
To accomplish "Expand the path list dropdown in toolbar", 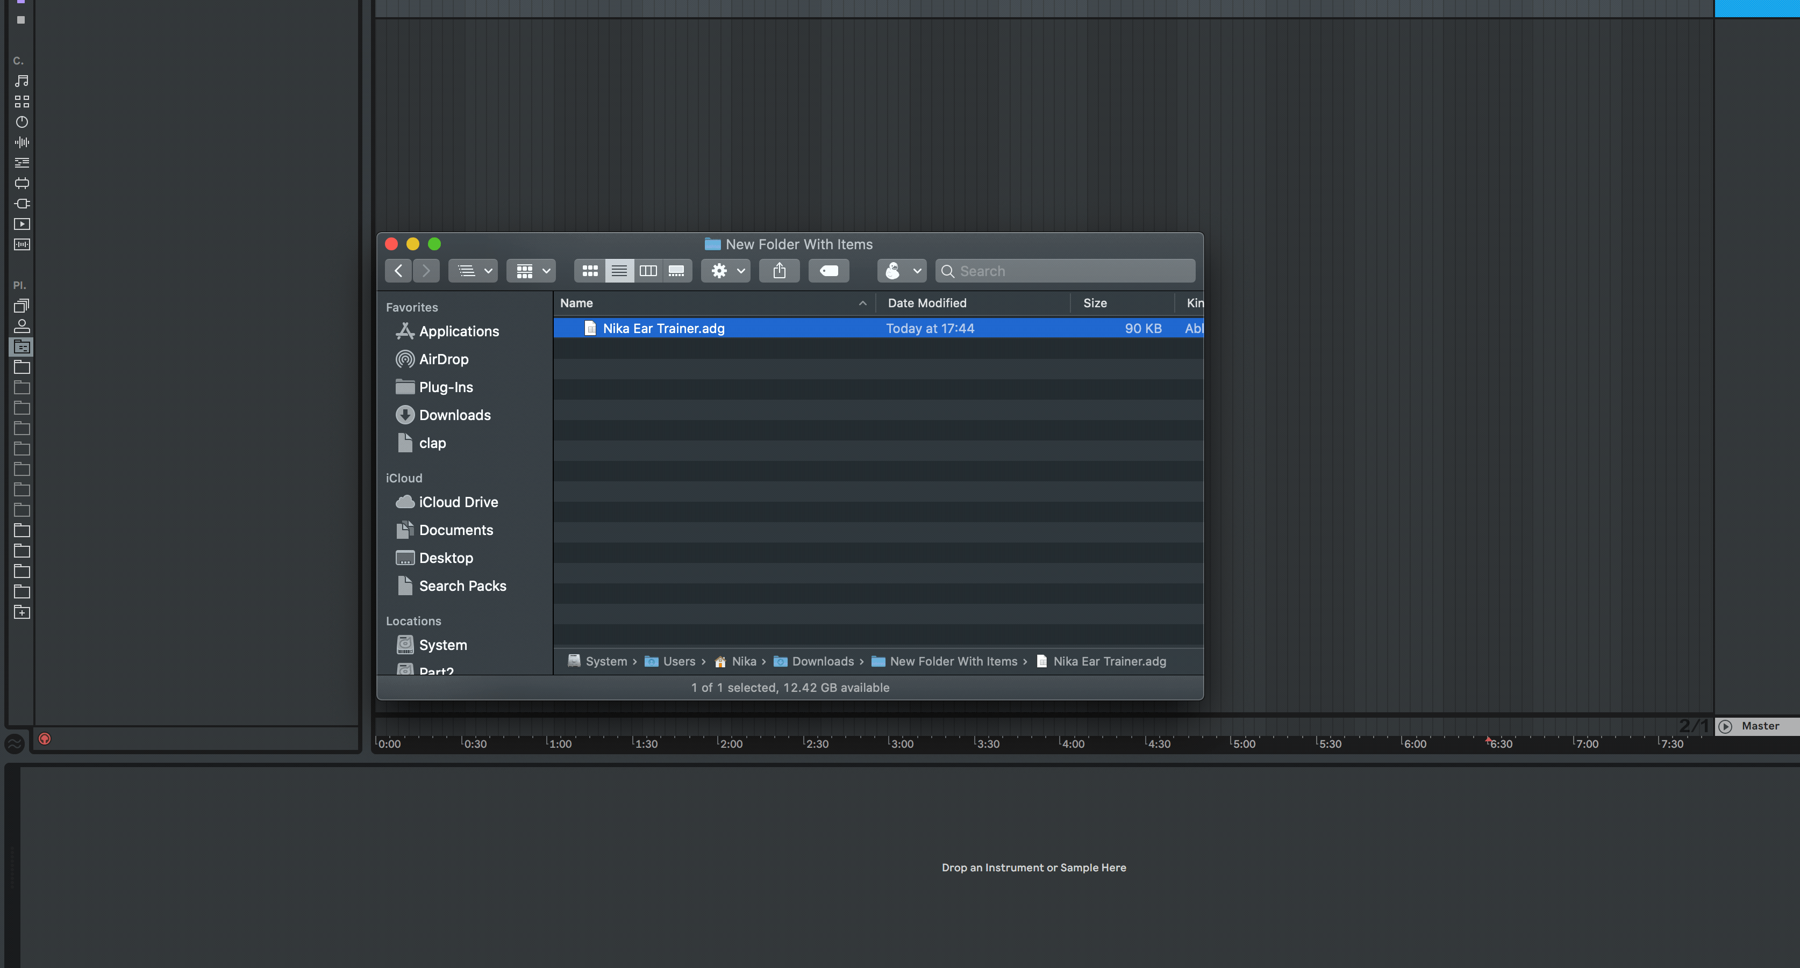I will pos(473,271).
